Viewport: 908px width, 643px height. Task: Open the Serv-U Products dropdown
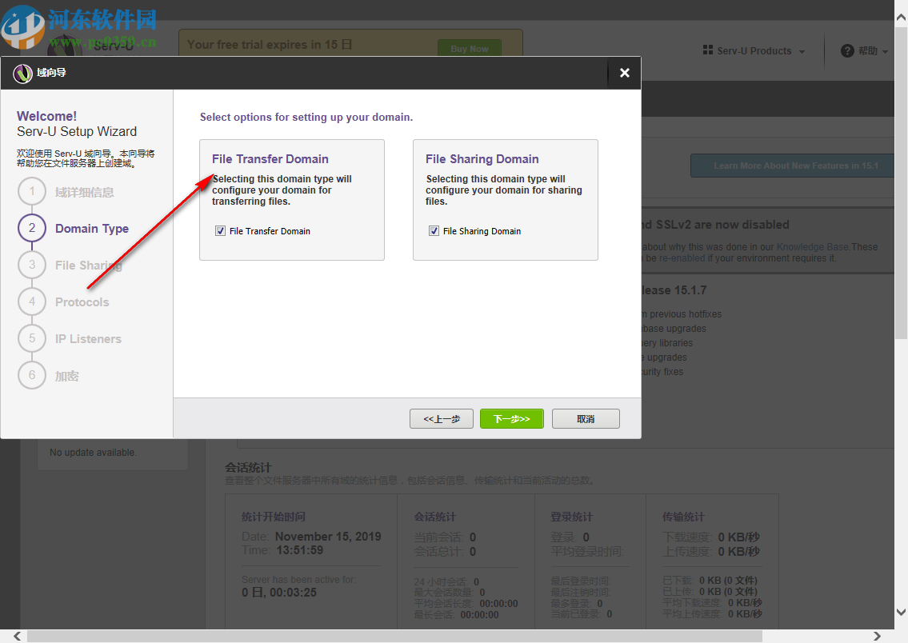click(754, 51)
